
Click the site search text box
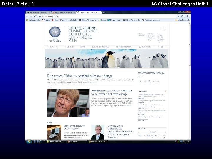tap(149, 29)
